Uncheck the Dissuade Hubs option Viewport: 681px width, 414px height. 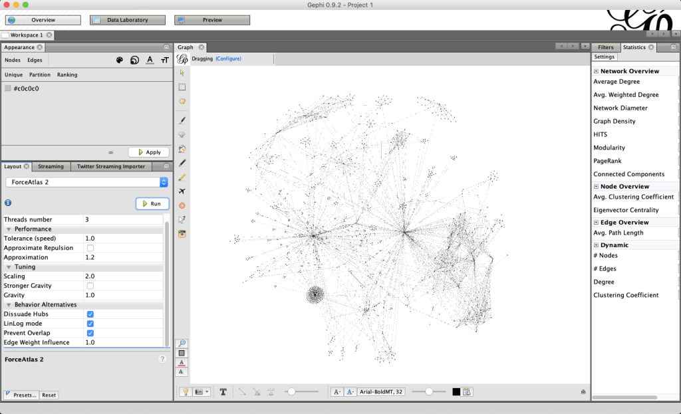click(x=90, y=314)
